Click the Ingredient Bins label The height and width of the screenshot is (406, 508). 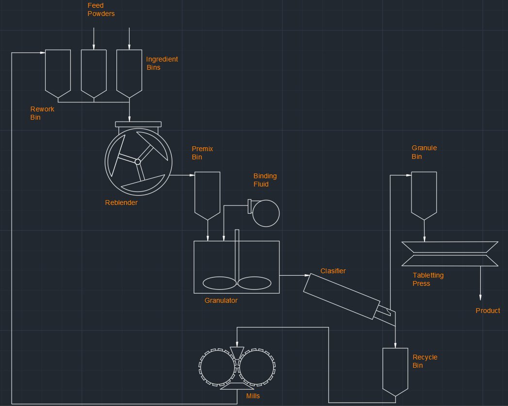pyautogui.click(x=162, y=63)
